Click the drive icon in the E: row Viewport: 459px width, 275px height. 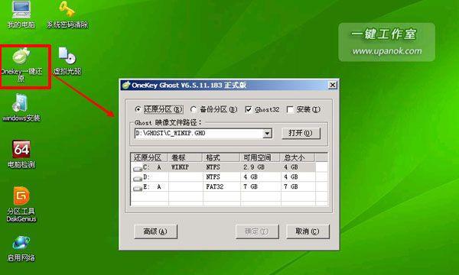[138, 188]
